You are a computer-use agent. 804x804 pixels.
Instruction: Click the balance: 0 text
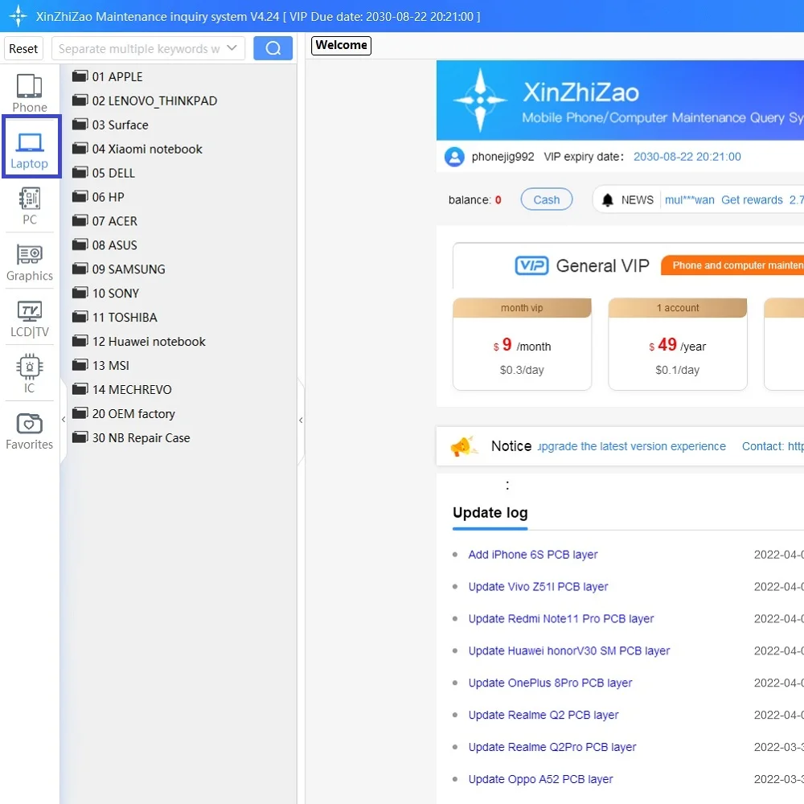pyautogui.click(x=474, y=200)
